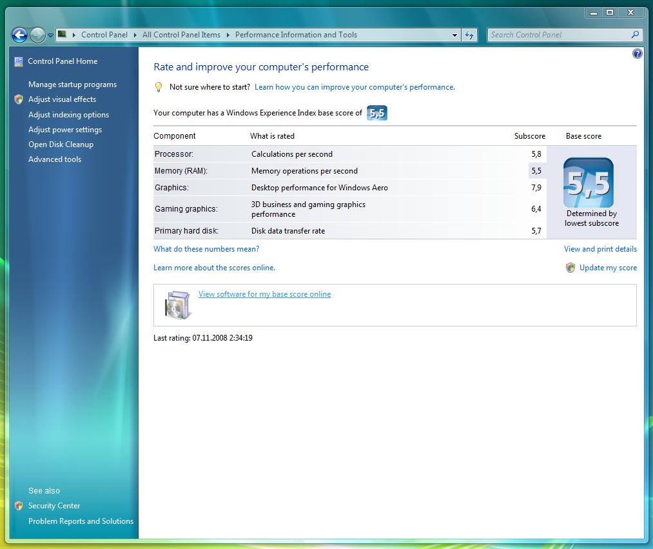Select All Control Panel Items breadcrumb

tap(181, 35)
